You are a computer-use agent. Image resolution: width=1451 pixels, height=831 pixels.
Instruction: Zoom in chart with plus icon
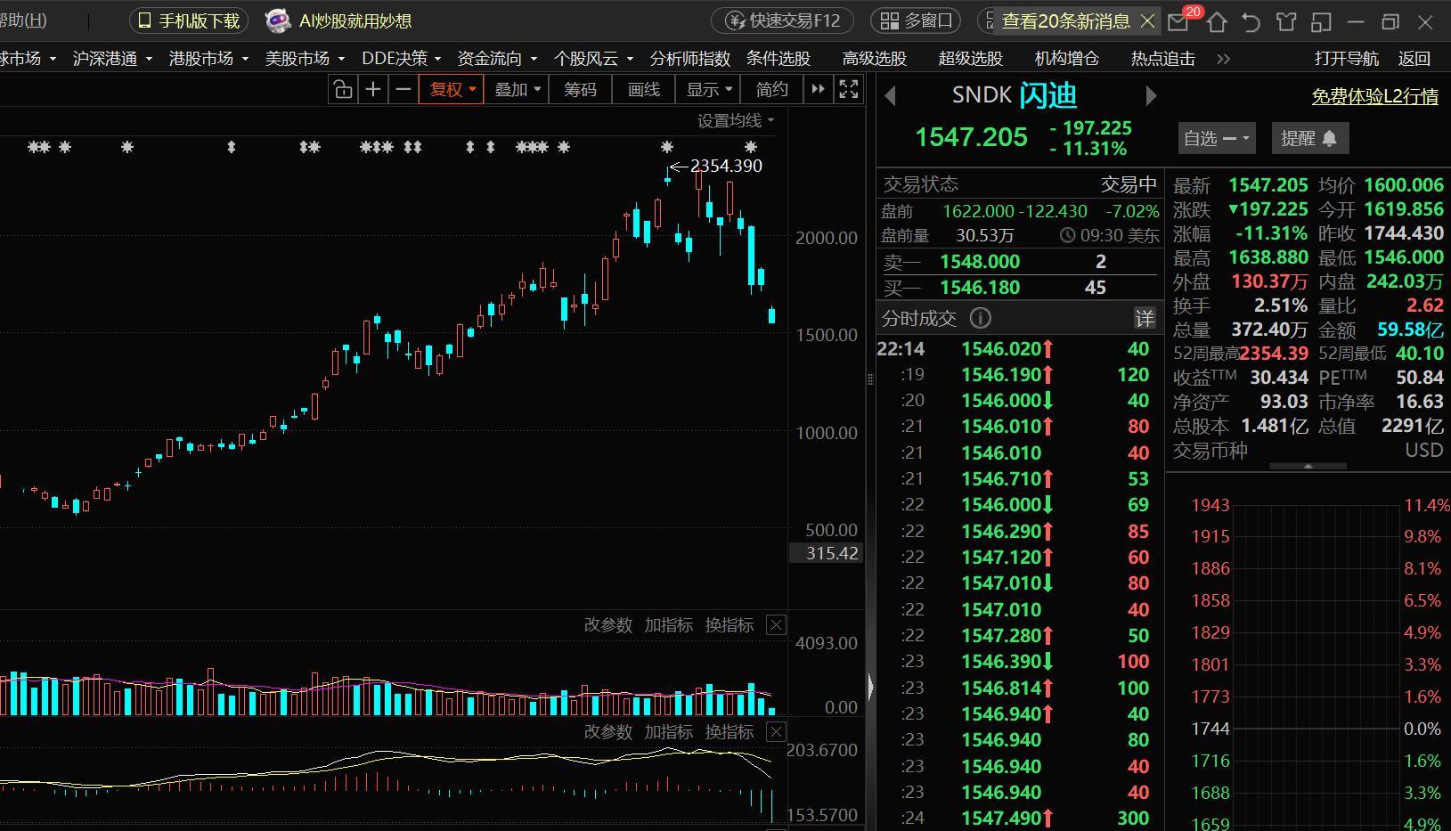pyautogui.click(x=373, y=89)
